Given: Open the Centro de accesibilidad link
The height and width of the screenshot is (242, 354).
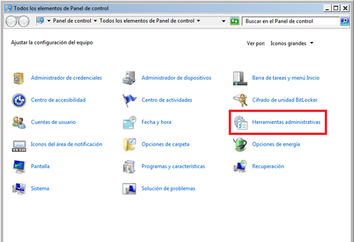Looking at the screenshot, I should pos(58,100).
